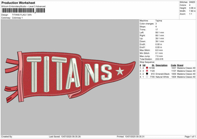The image size is (197, 139).
Task: Click 'Wilcom EmbroideryStudio – Level 3 Advanced' text
Action: point(23,7)
